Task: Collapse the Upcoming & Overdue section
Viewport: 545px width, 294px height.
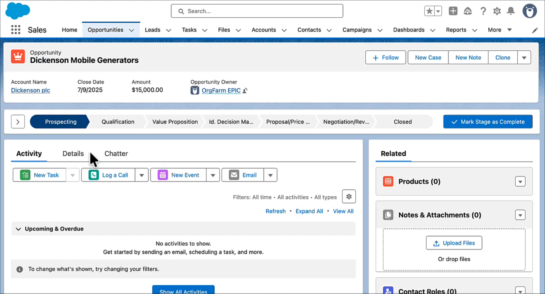Action: tap(18, 229)
